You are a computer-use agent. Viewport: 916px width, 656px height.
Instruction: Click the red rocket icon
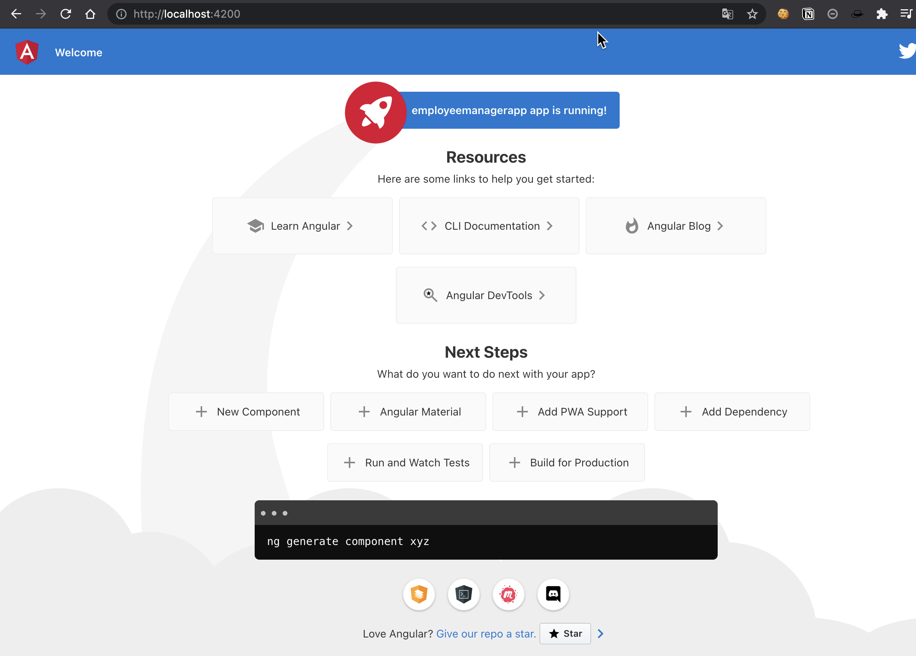375,112
